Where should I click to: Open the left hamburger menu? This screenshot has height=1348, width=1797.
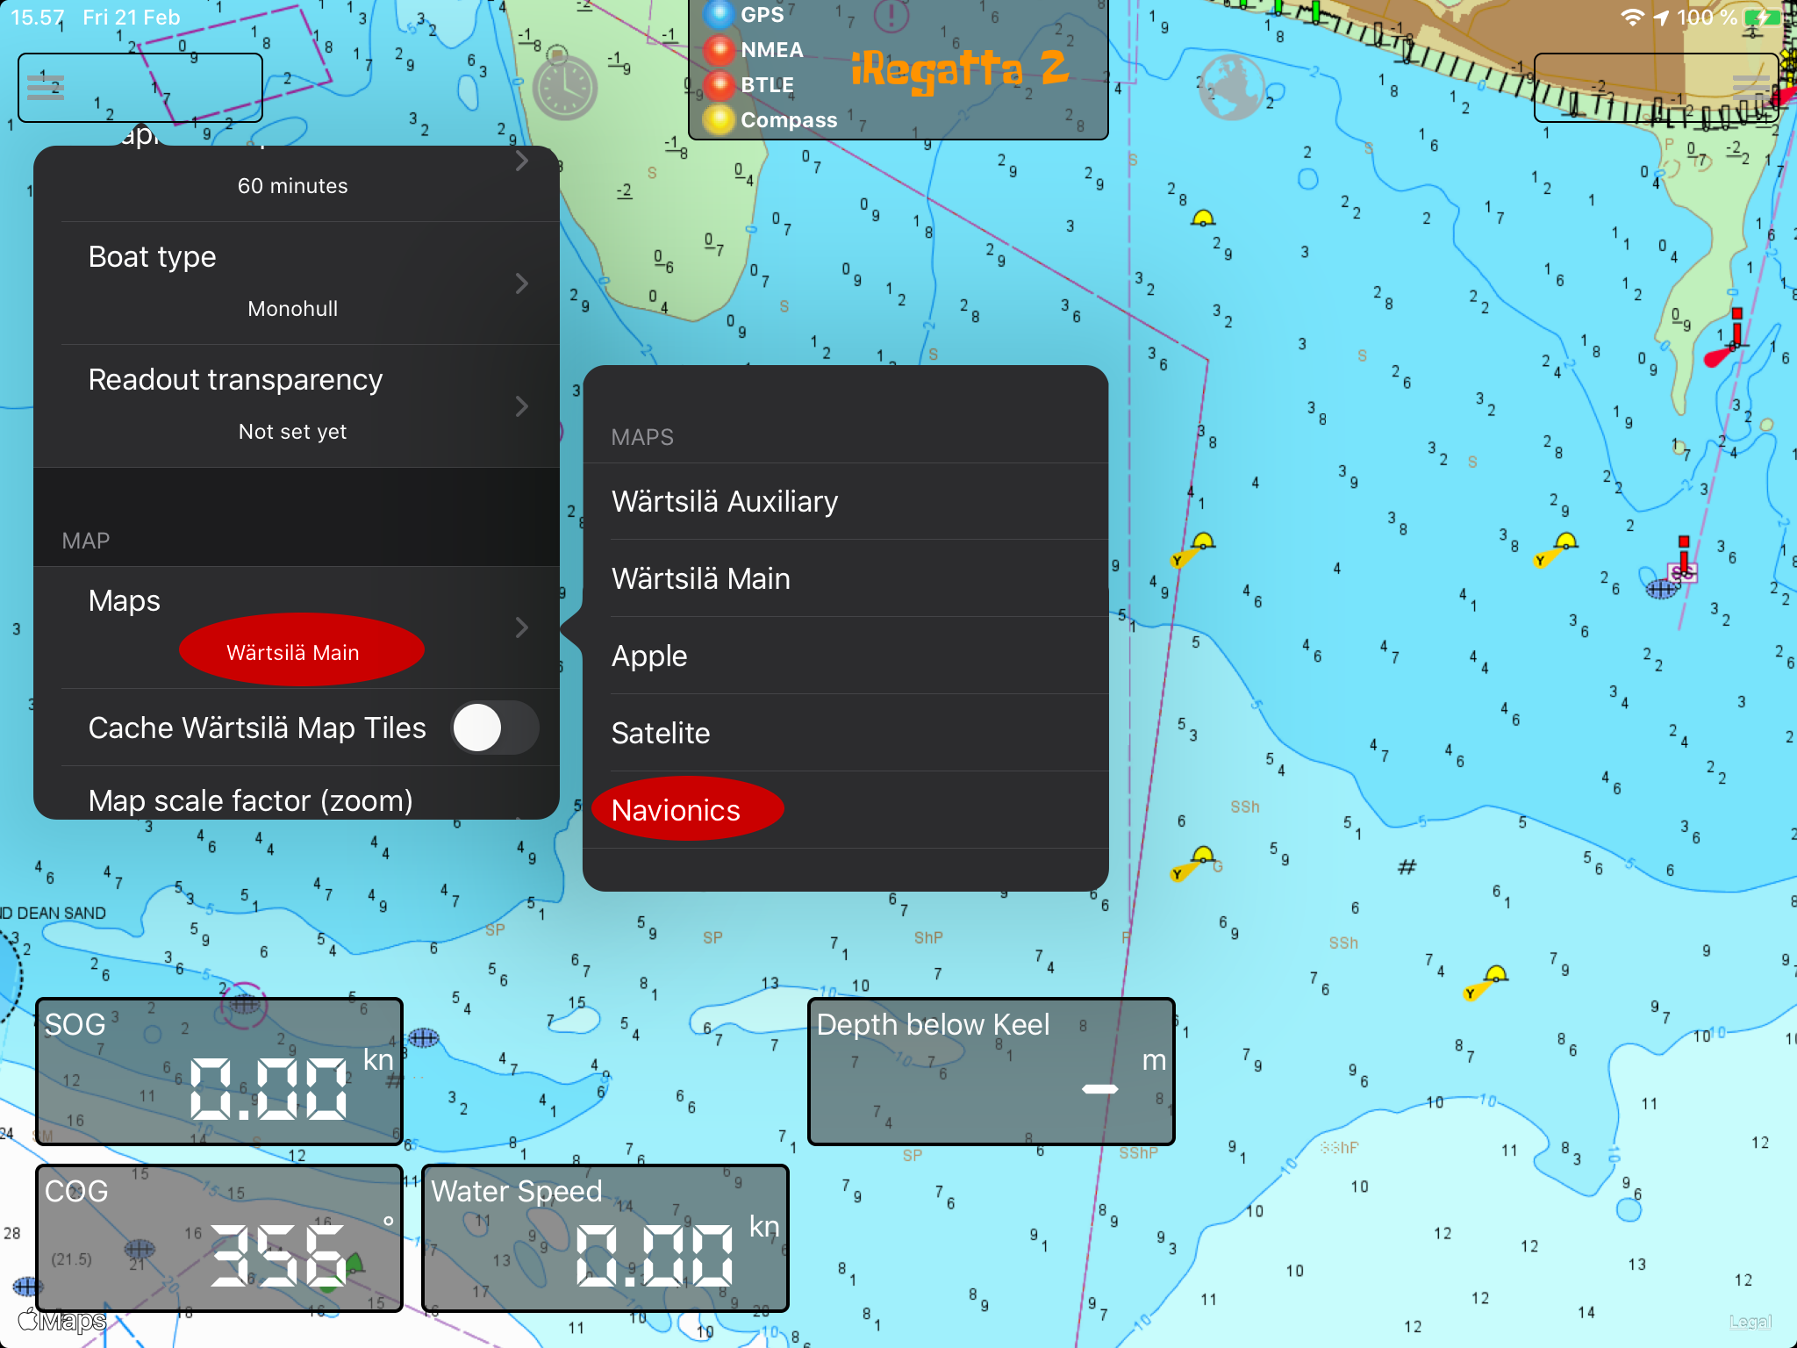[46, 87]
